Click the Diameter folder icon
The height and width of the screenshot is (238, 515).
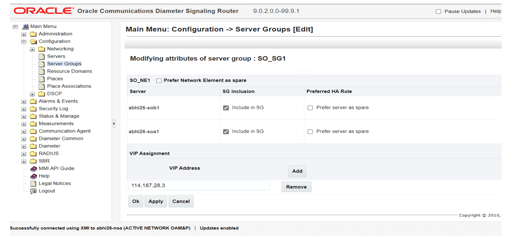[33, 146]
